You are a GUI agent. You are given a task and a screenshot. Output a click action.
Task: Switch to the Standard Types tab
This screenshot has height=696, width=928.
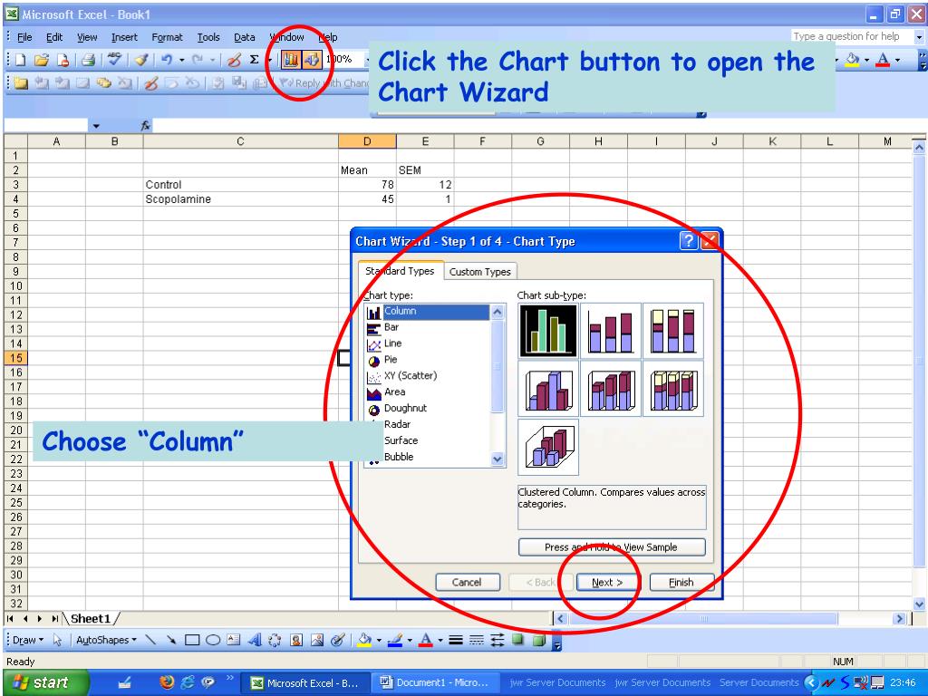[x=400, y=270]
